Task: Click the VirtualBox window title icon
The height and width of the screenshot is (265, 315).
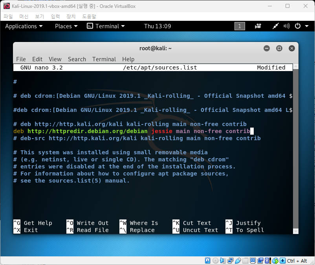Action: tap(7, 6)
